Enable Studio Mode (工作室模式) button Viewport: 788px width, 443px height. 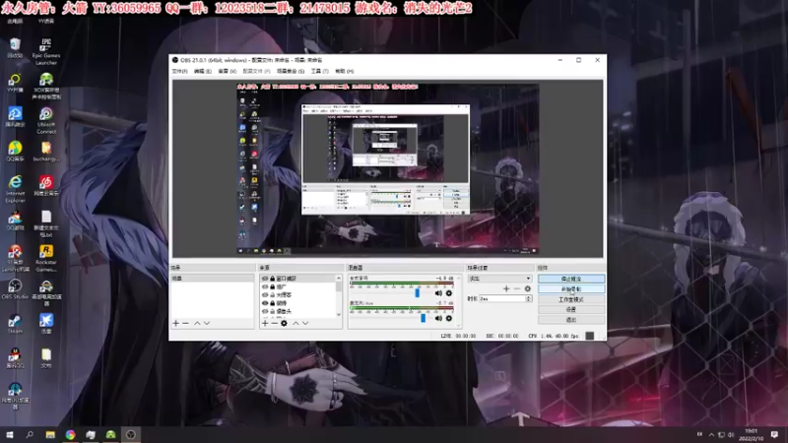(x=571, y=299)
